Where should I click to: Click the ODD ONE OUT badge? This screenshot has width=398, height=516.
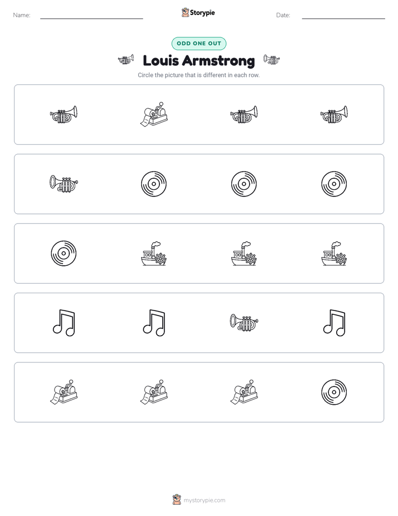click(x=199, y=44)
